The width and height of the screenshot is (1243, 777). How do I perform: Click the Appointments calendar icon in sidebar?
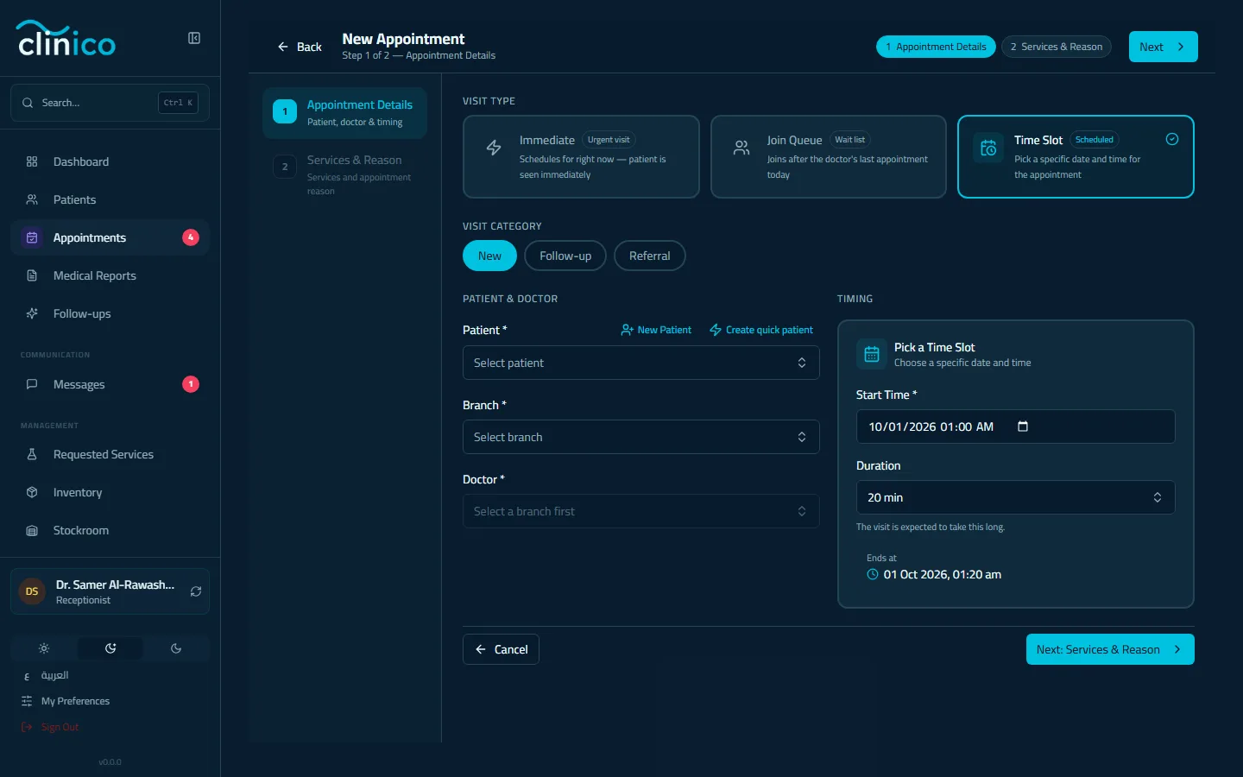click(32, 237)
